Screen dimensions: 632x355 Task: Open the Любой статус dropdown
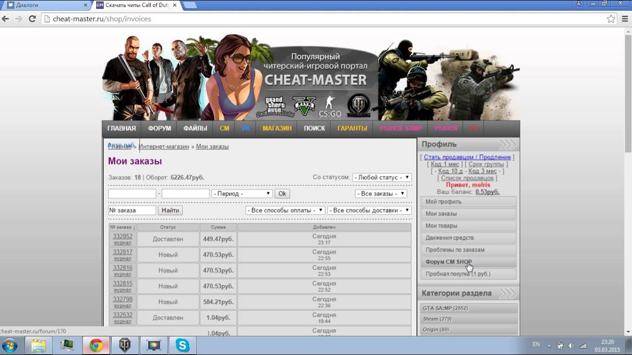tap(382, 177)
